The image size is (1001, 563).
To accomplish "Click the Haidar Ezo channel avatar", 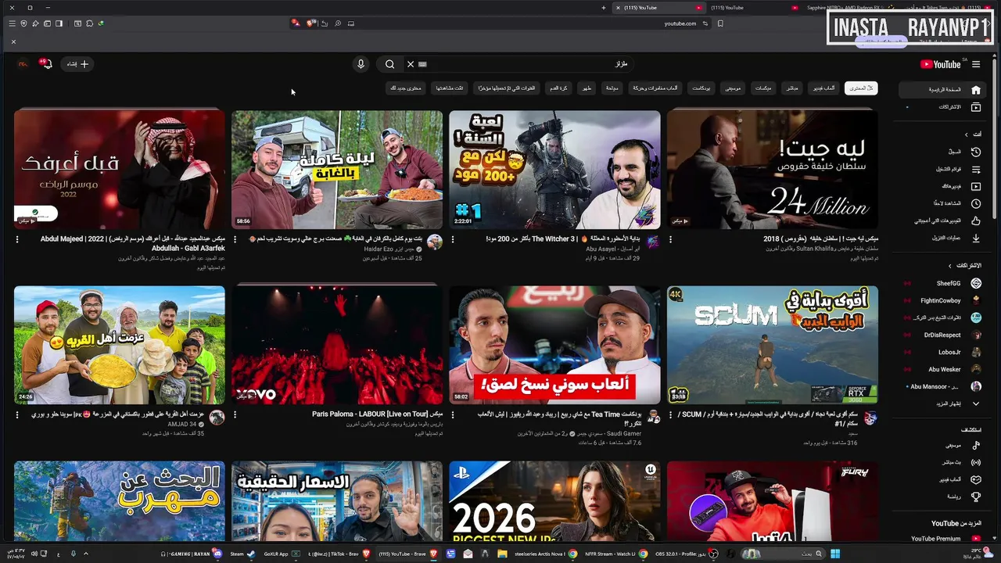I will click(x=435, y=242).
